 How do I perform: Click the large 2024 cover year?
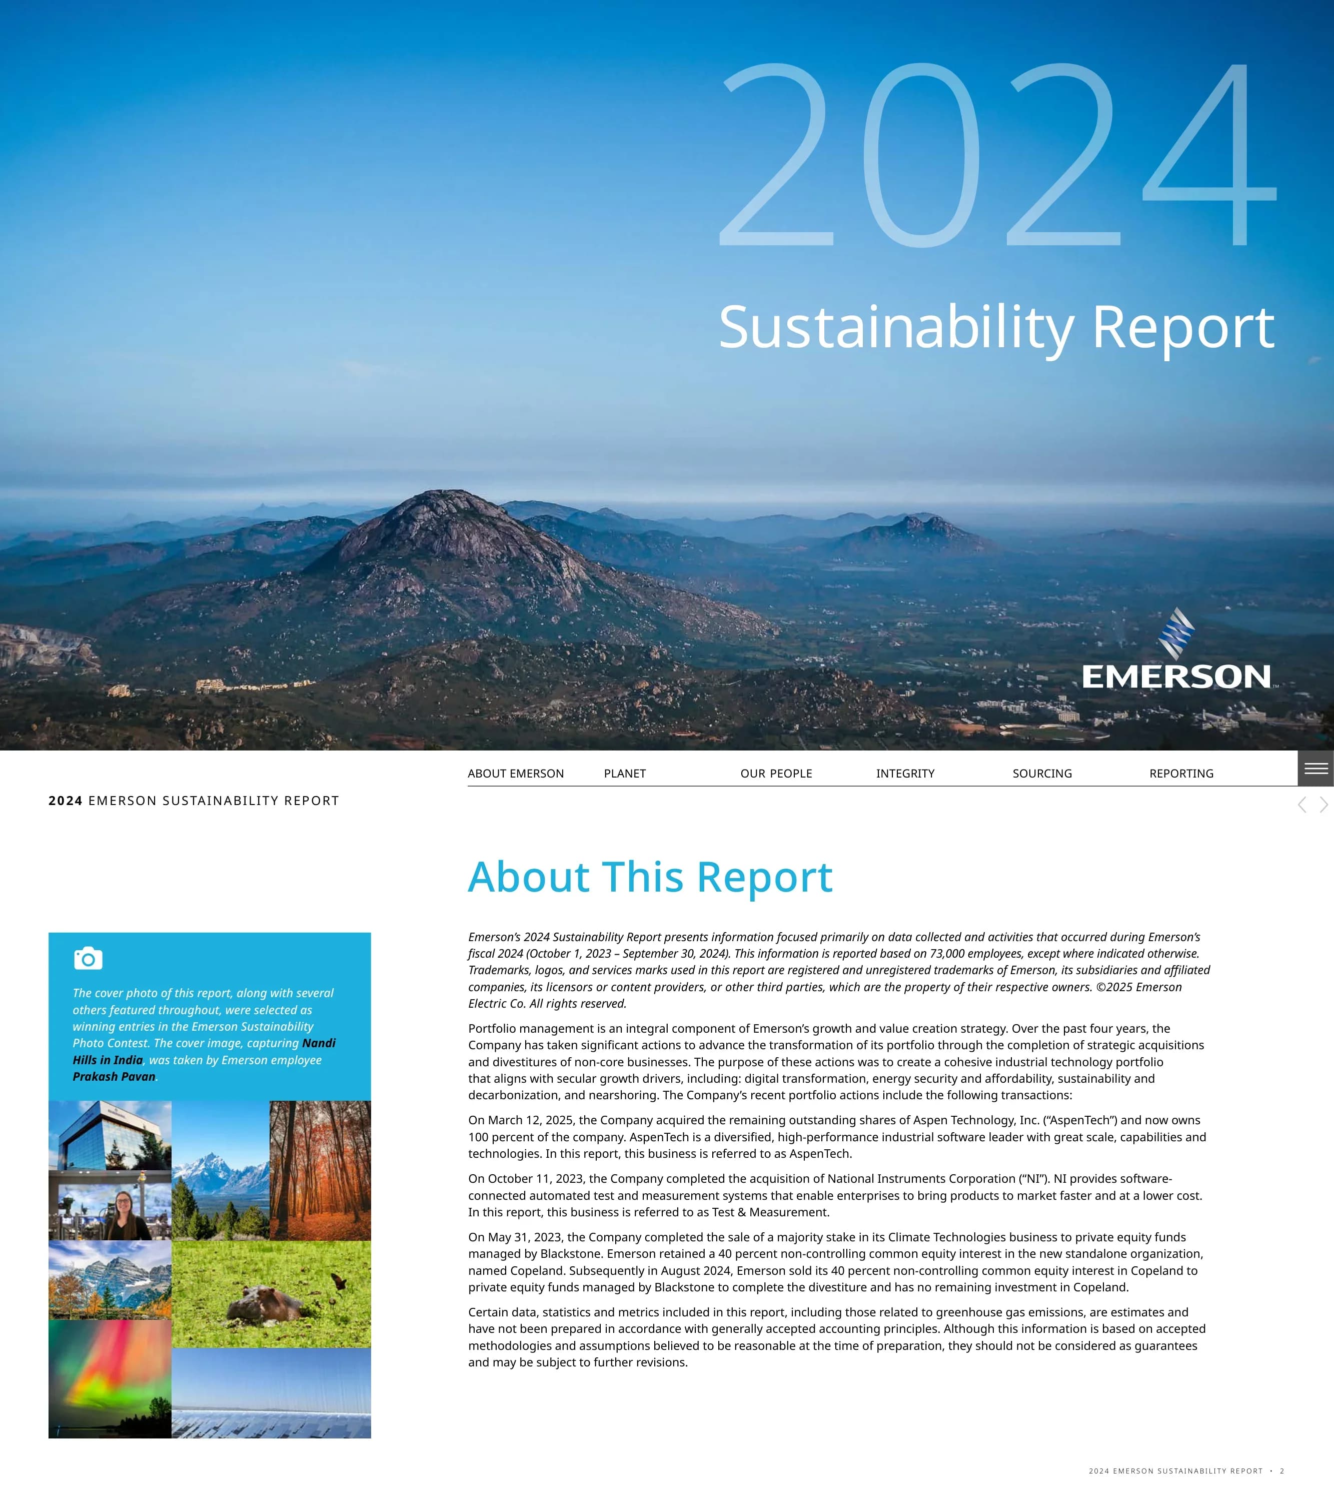(998, 154)
